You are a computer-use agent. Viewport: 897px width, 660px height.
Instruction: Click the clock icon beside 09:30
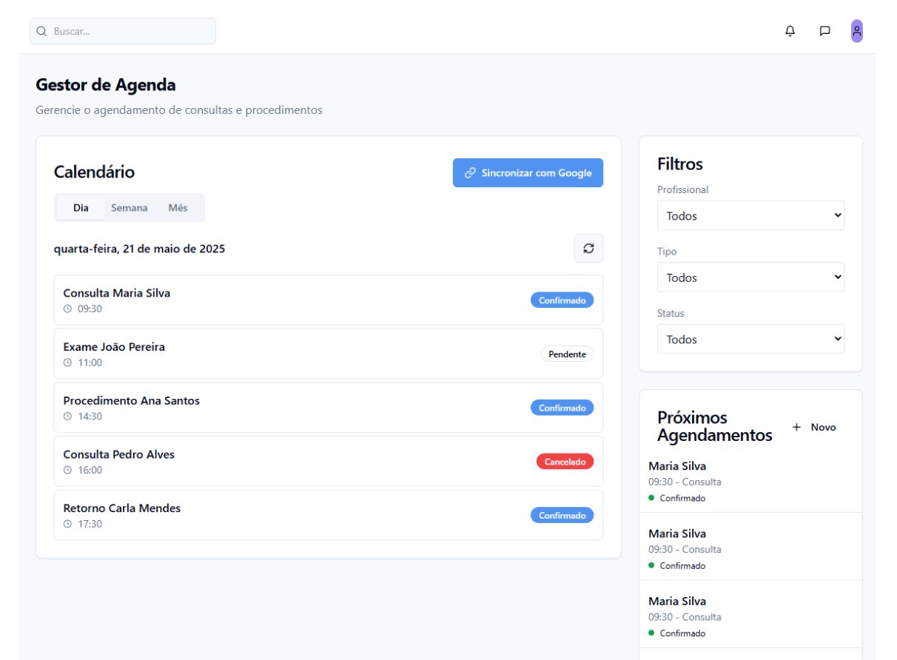pos(68,309)
